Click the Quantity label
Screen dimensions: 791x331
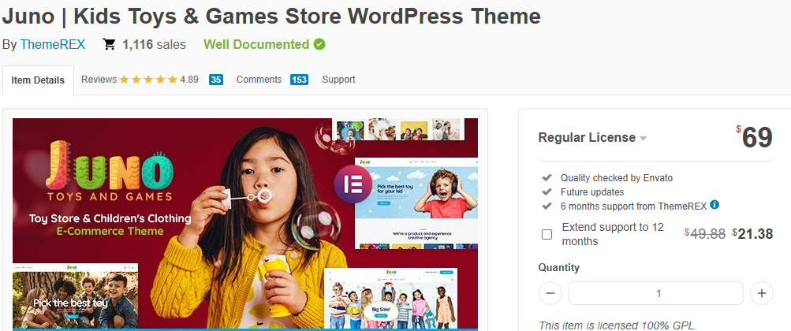tap(559, 267)
